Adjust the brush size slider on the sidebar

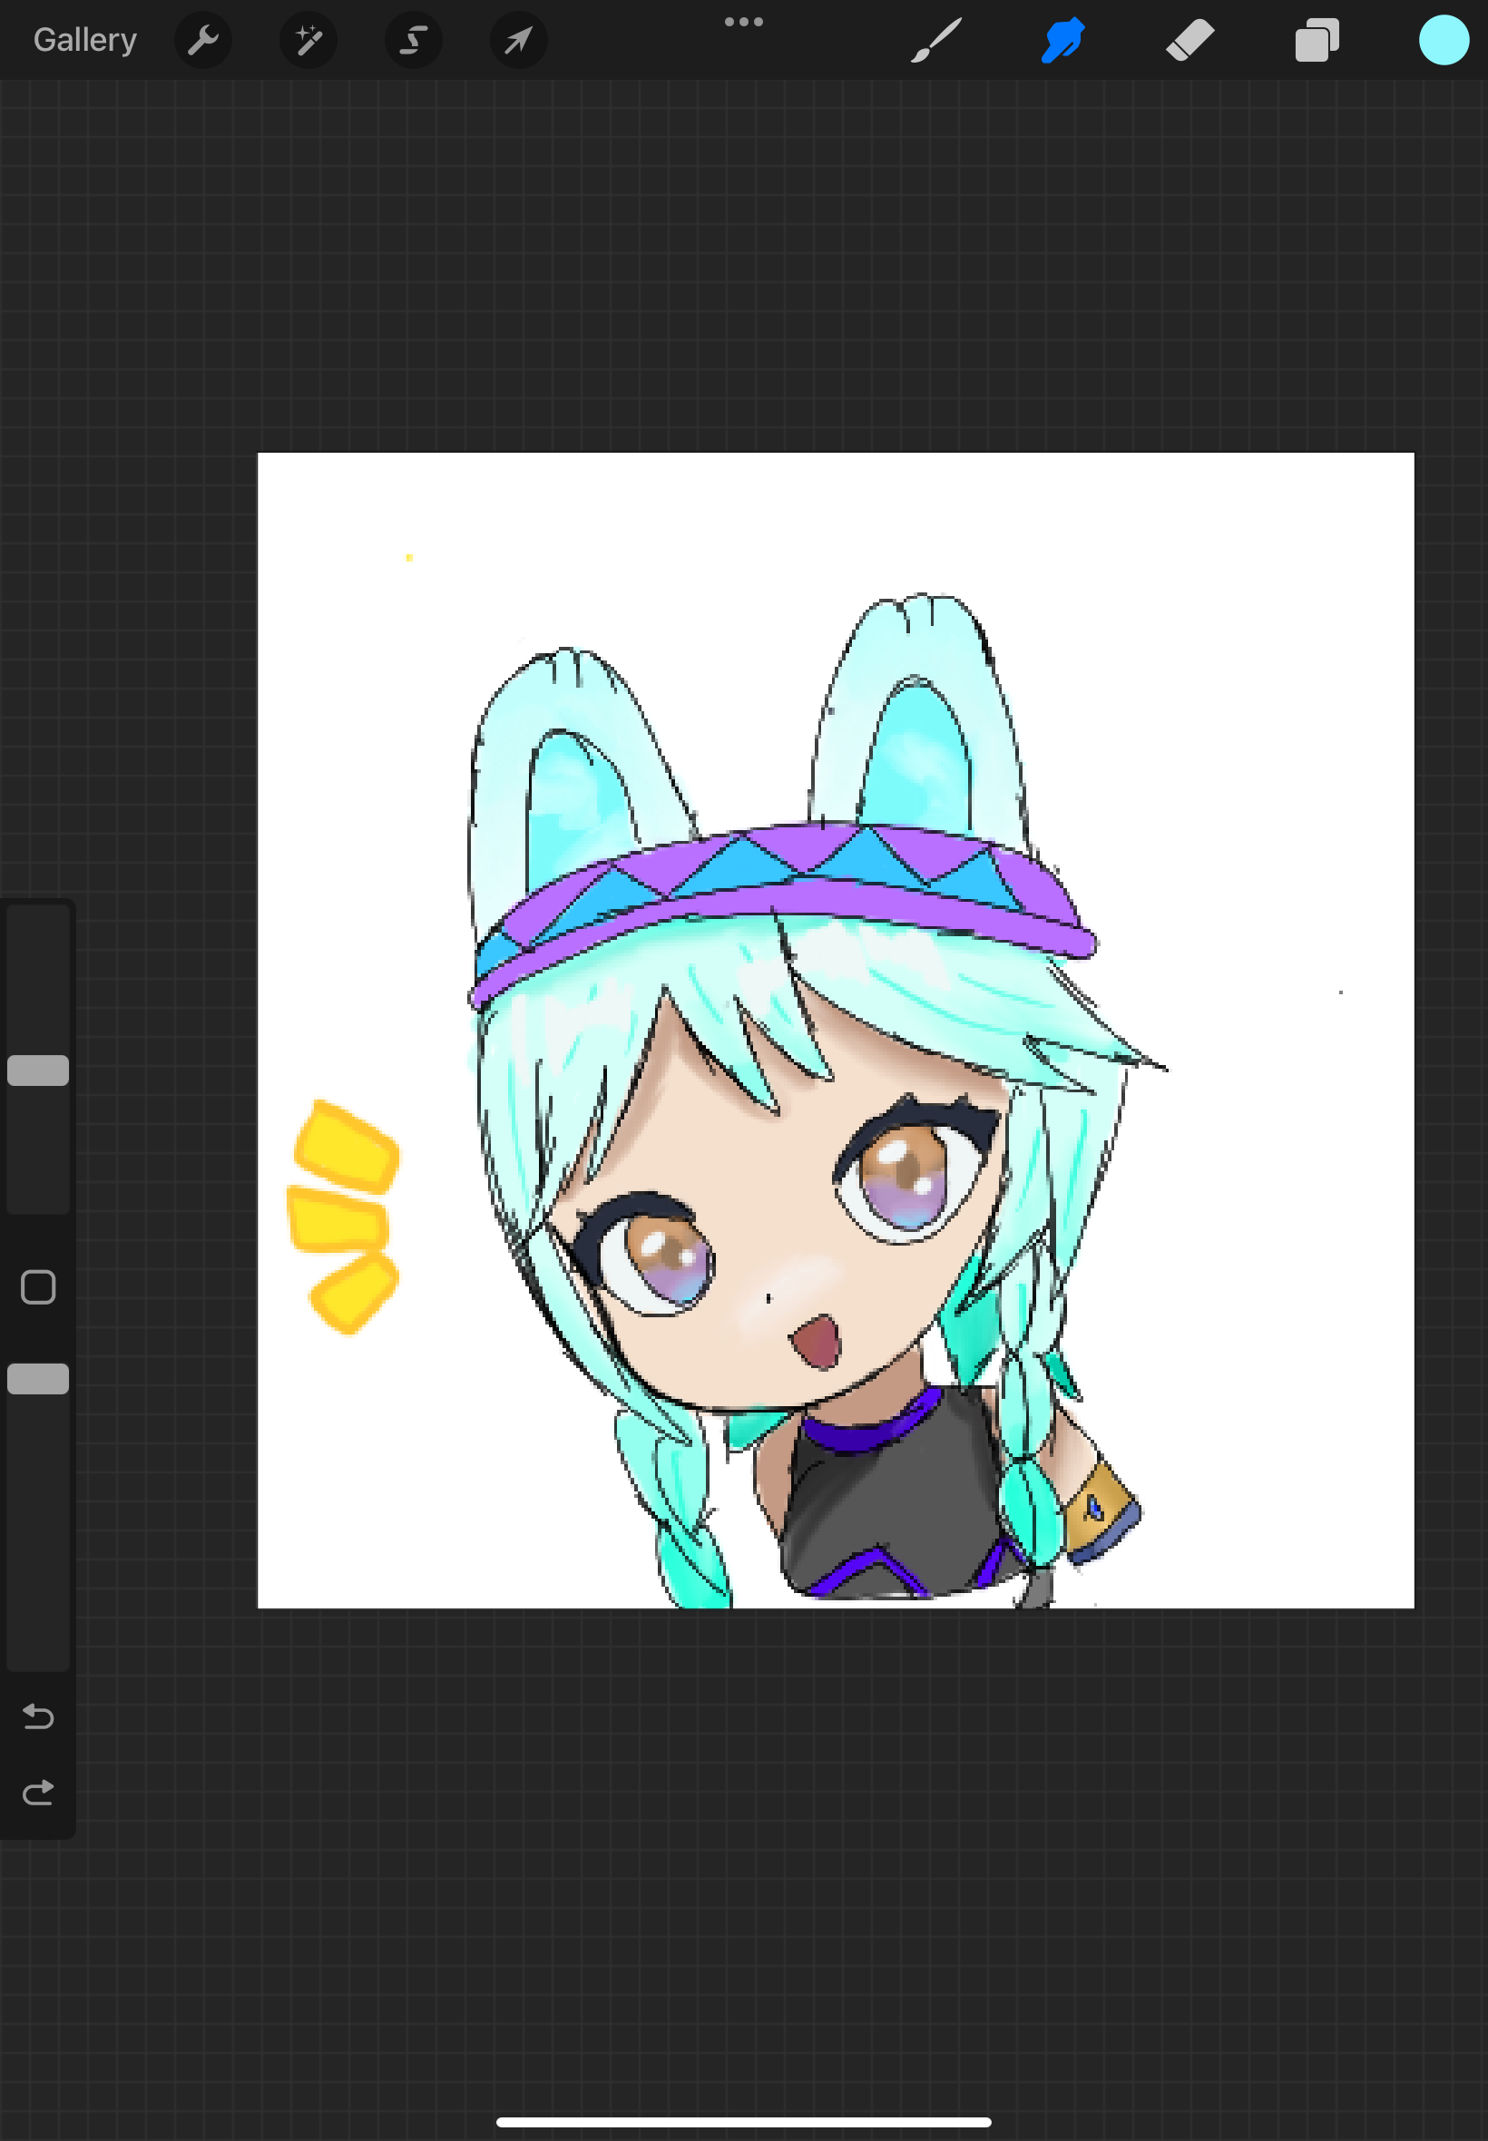[37, 1070]
